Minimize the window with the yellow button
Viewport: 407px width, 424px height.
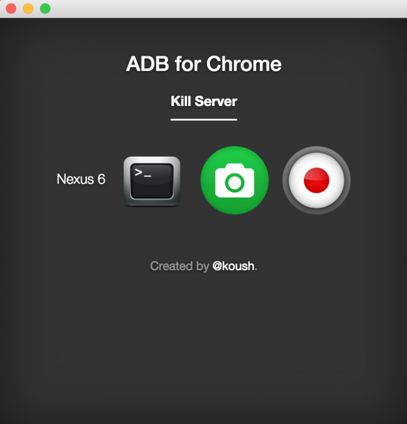pos(28,8)
